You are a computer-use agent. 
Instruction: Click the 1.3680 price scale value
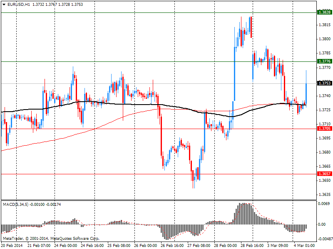pyautogui.click(x=325, y=152)
